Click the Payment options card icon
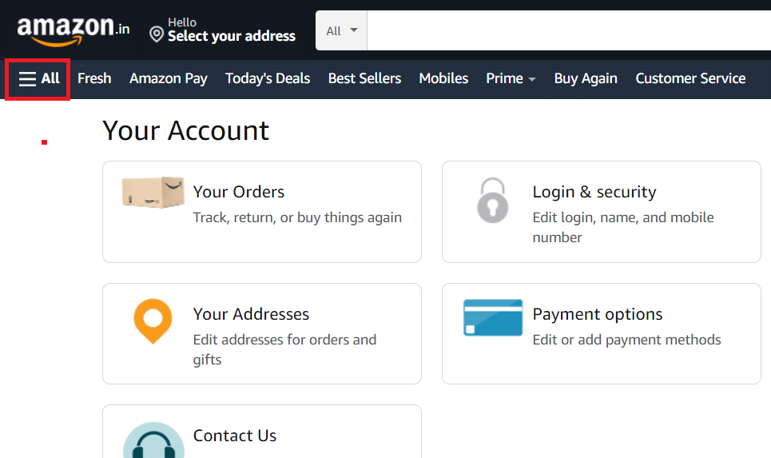Image resolution: width=771 pixels, height=458 pixels. click(x=493, y=317)
